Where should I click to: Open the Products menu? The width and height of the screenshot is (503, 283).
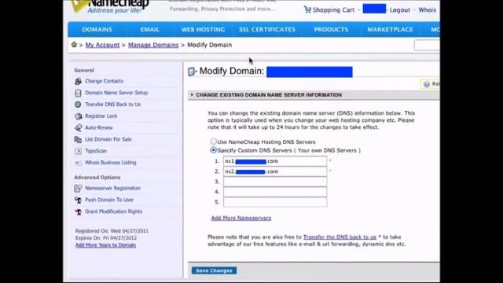(x=331, y=30)
